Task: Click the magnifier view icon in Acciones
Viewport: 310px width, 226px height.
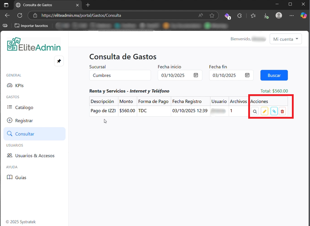Action: [x=255, y=112]
